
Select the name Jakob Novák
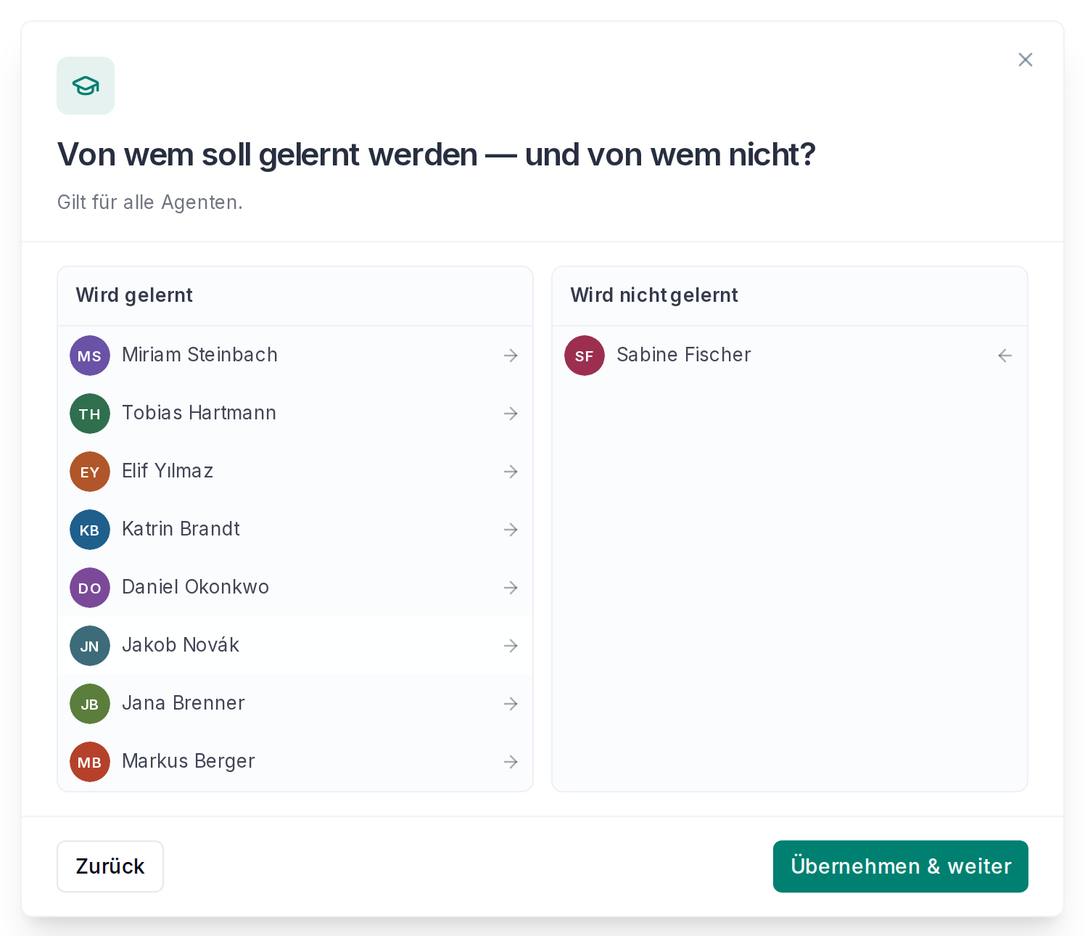tap(181, 645)
